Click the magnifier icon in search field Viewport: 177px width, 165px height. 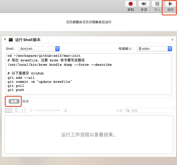click(128, 111)
